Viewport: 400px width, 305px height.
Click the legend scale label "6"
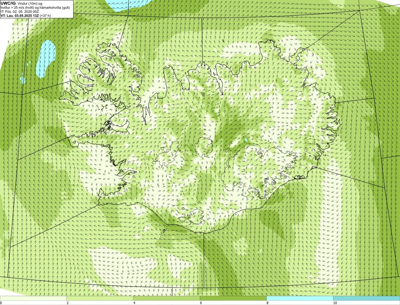[x=201, y=303]
